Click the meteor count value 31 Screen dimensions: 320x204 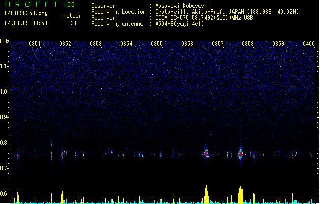tap(73, 23)
